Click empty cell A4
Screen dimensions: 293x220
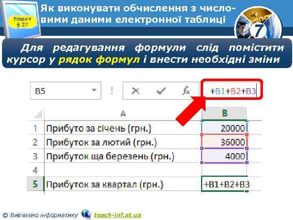123,170
